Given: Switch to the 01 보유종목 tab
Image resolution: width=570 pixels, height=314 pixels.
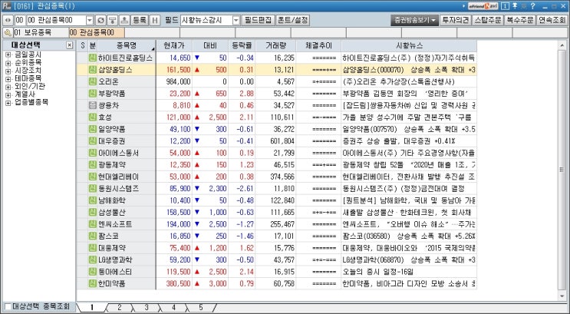Looking at the screenshot, I should [41, 33].
